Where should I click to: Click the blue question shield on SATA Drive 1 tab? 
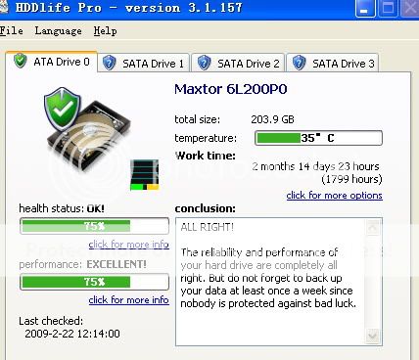(x=109, y=63)
